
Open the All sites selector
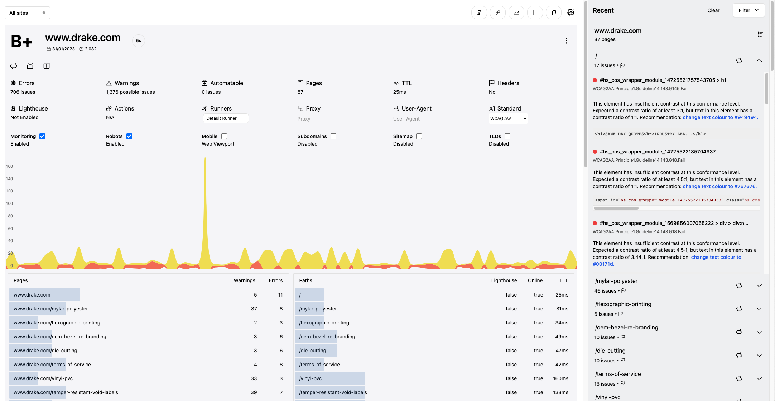(x=27, y=13)
